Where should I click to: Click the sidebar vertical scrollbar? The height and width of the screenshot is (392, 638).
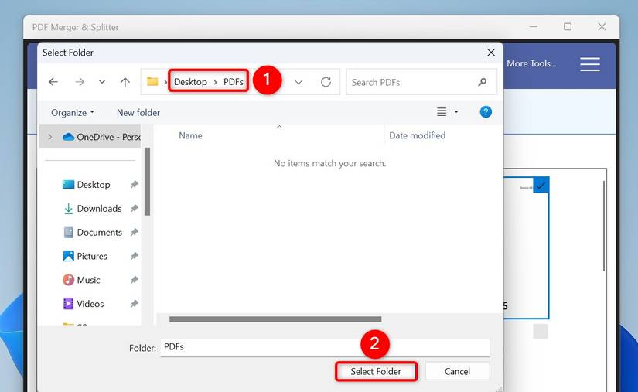pyautogui.click(x=147, y=182)
